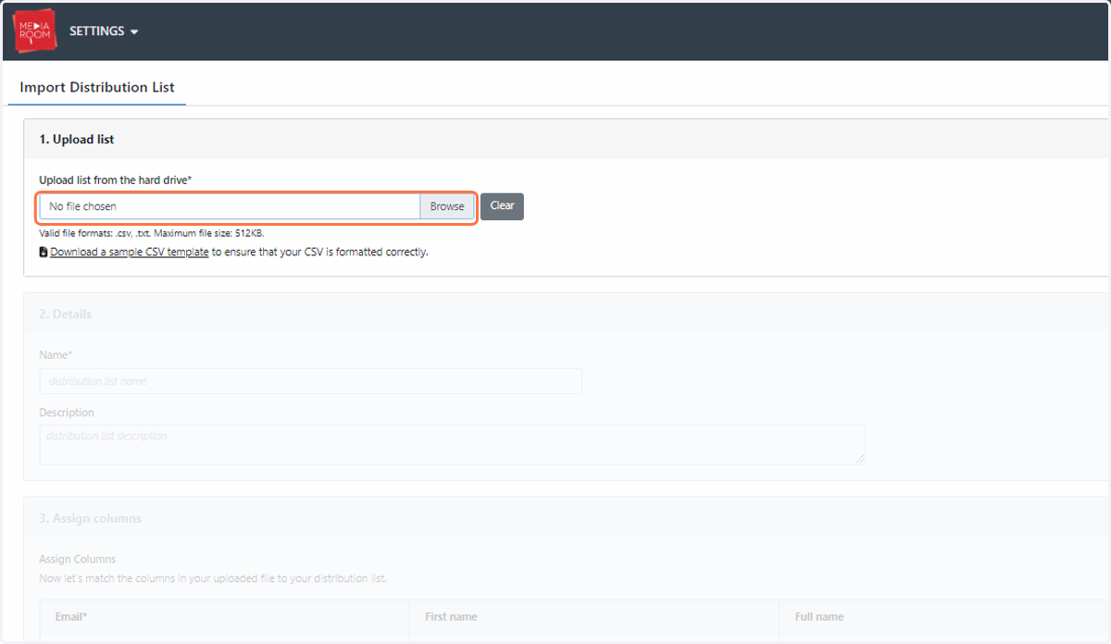Screen dimensions: 1111x644
Task: Click the 'Description' field label
Action: 67,413
